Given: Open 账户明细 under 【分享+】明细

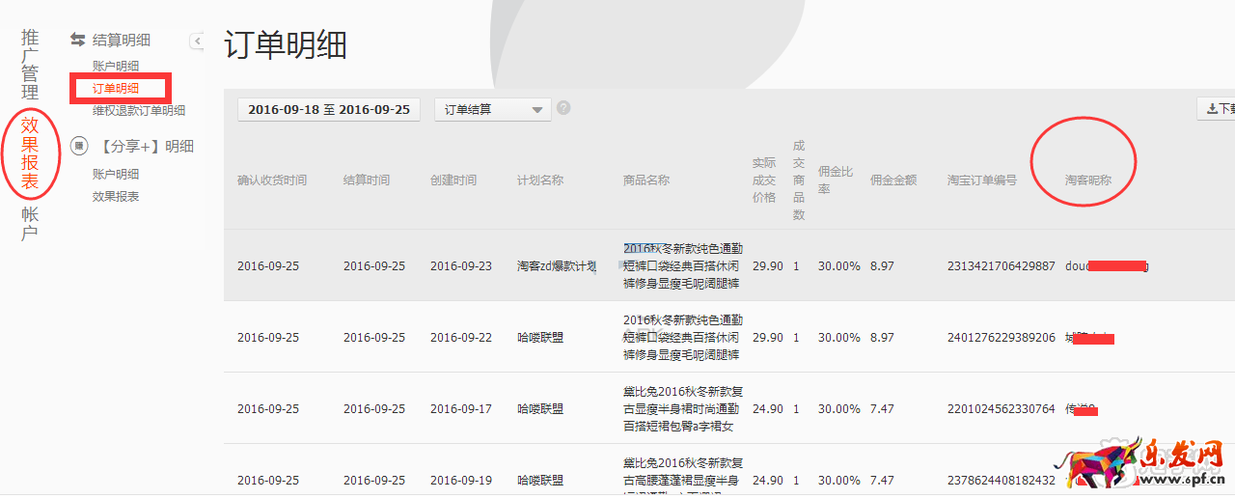Looking at the screenshot, I should (x=116, y=175).
